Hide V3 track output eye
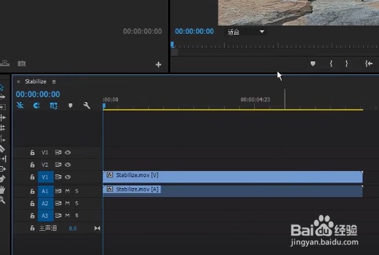Image resolution: width=379 pixels, height=255 pixels. [68, 152]
